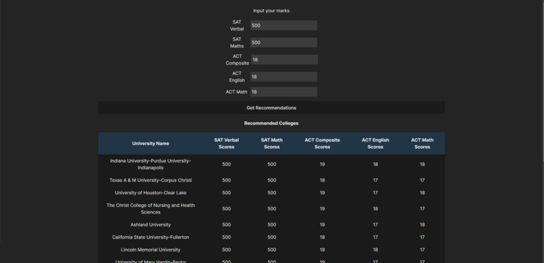Select California State University-Fullerton name
Viewport: 544px width, 263px height.
click(151, 237)
